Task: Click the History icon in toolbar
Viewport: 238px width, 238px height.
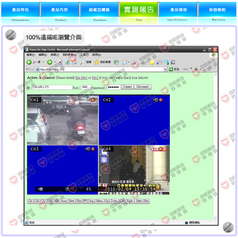Action: (116, 62)
